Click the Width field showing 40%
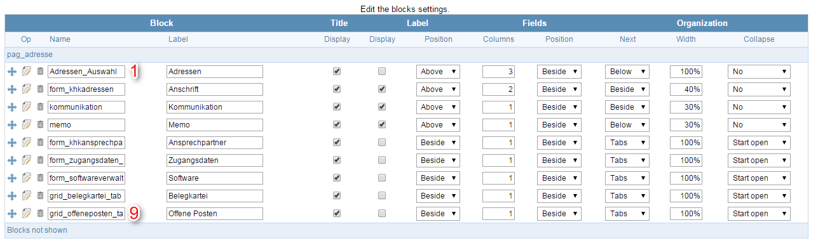This screenshot has height=241, width=818. (x=686, y=89)
